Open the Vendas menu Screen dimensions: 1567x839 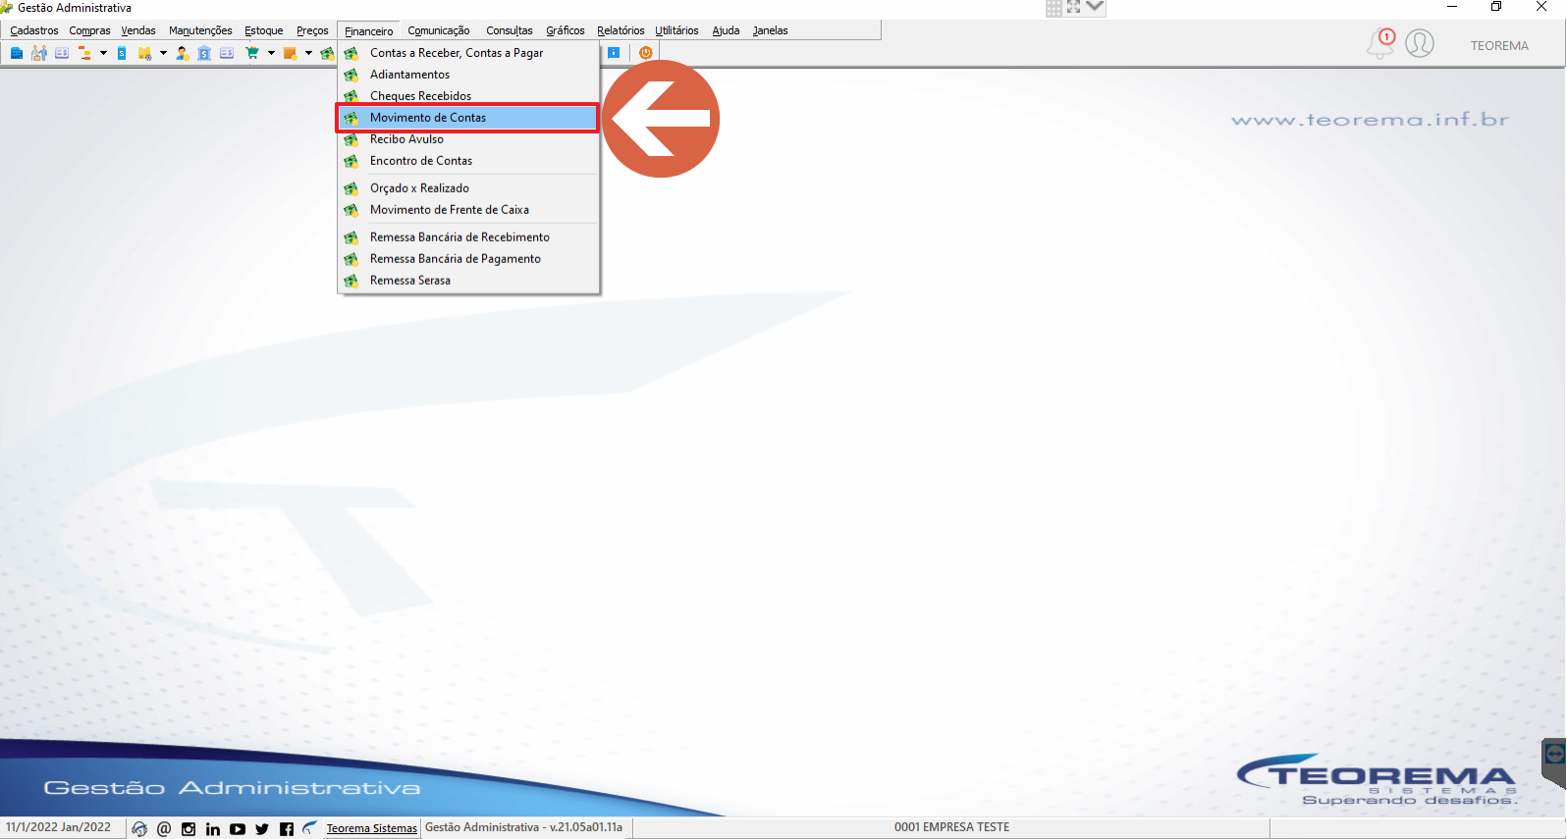pyautogui.click(x=138, y=30)
